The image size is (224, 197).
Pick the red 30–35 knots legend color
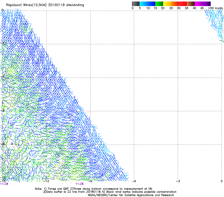click(x=183, y=4)
